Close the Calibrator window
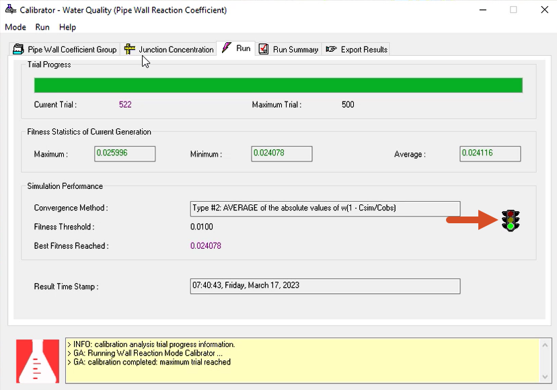This screenshot has width=557, height=390. pos(545,9)
